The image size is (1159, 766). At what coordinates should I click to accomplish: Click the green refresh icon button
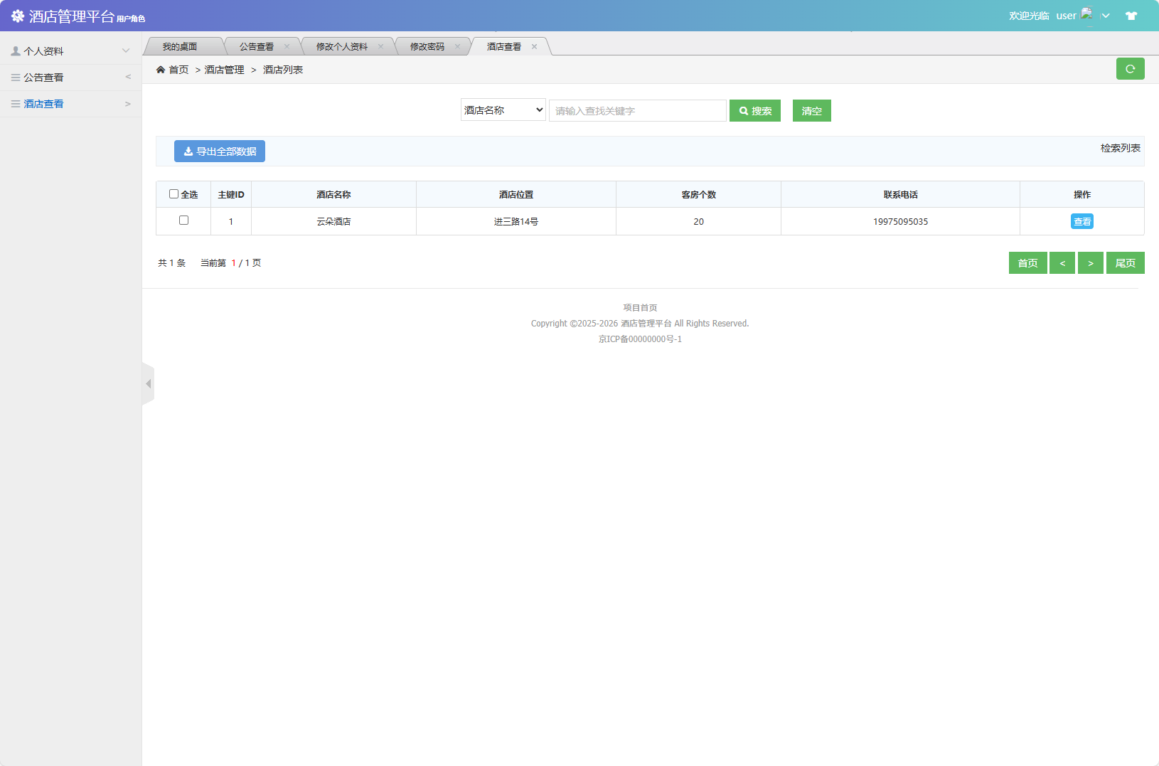(1130, 69)
